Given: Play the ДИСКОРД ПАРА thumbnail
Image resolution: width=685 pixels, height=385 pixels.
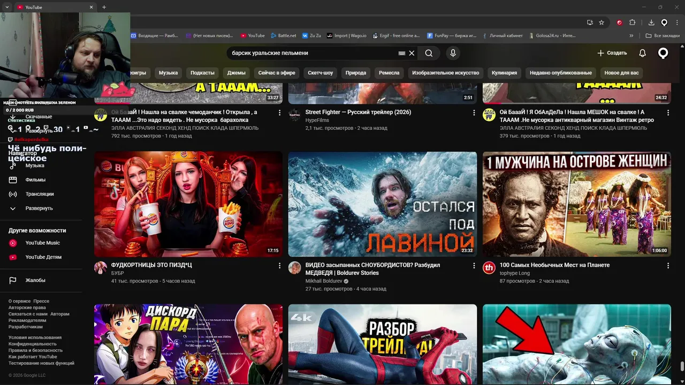Looking at the screenshot, I should [x=188, y=344].
